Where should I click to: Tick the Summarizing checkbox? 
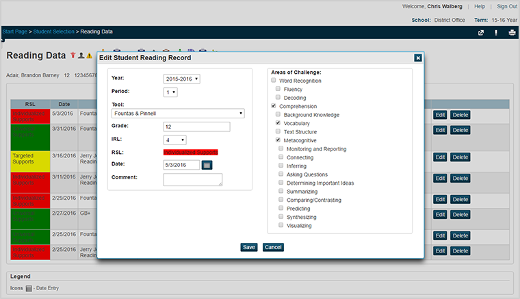pos(281,192)
